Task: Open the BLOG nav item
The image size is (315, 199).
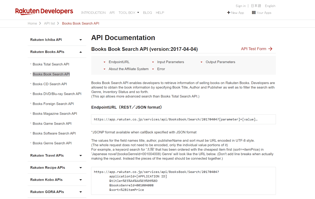Action: coord(148,13)
